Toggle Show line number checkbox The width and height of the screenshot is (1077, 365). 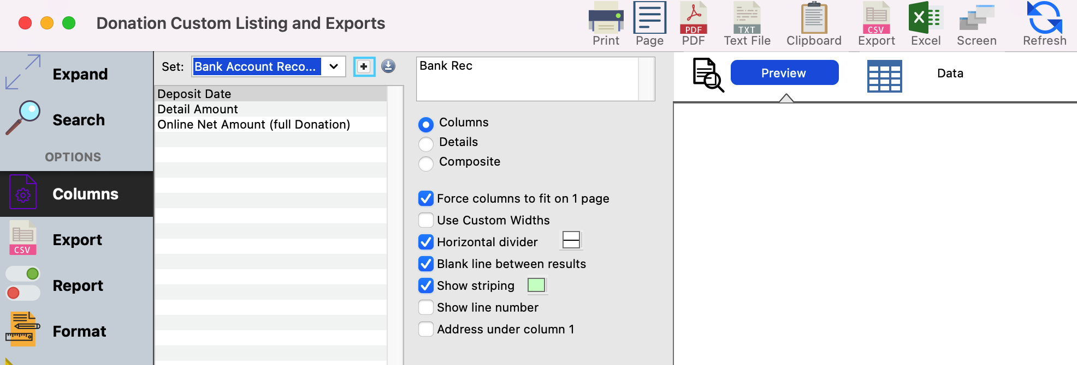(426, 307)
